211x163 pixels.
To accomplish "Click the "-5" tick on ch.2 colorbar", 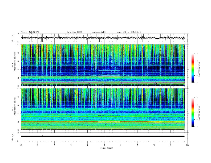I will [x=196, y=112].
